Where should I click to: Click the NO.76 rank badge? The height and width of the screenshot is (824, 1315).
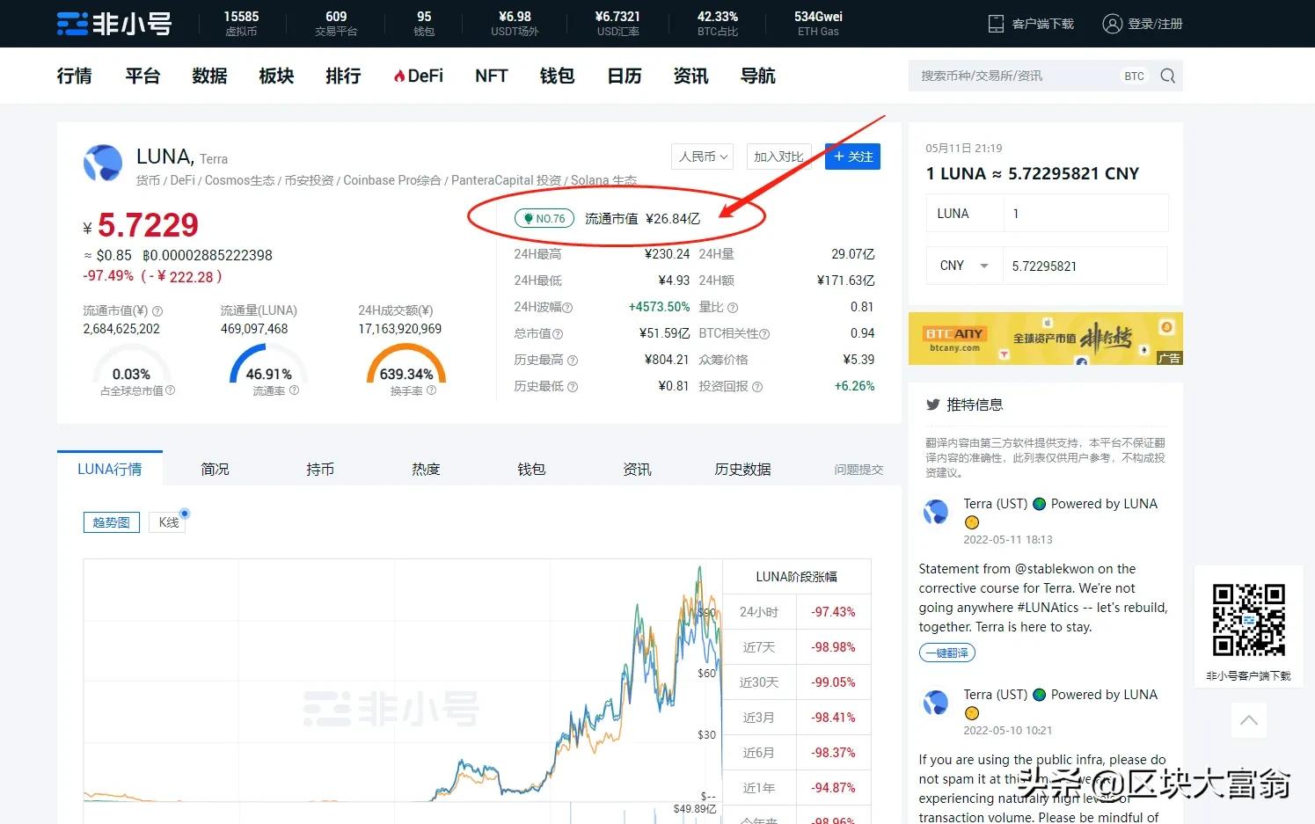[544, 218]
